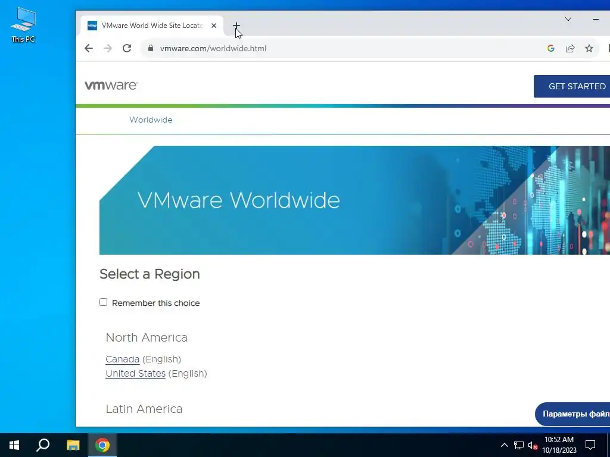Click the GET STARTED button
This screenshot has height=457, width=610.
click(572, 86)
